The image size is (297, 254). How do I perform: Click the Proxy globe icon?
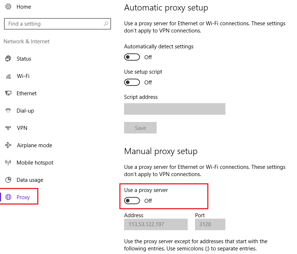[x=8, y=197]
